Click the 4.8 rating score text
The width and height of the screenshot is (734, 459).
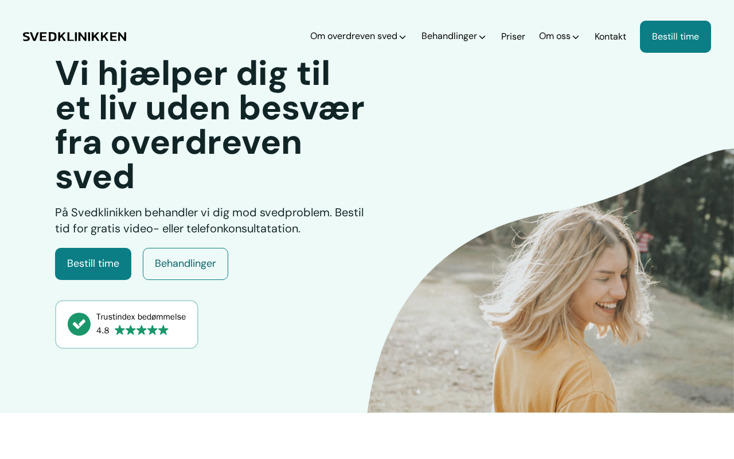tap(103, 330)
